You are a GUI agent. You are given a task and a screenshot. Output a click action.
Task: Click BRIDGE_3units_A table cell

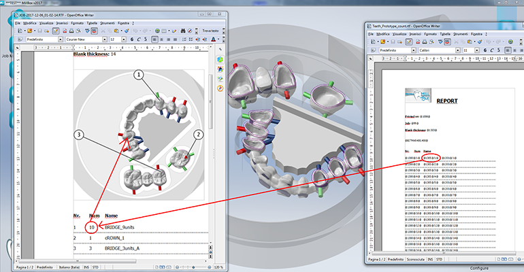pos(122,248)
